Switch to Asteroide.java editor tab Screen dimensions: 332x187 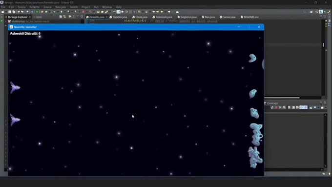coord(162,17)
